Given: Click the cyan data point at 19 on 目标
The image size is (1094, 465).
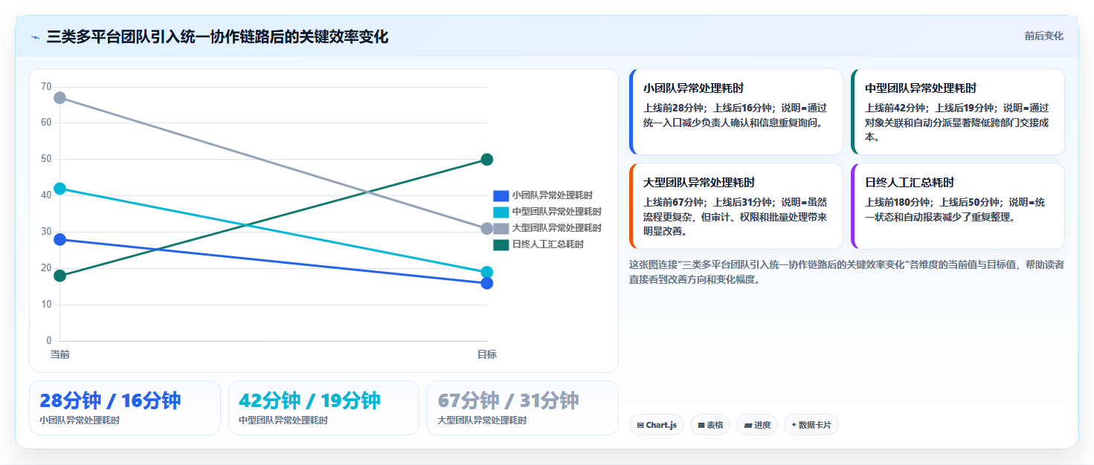Looking at the screenshot, I should pyautogui.click(x=487, y=272).
